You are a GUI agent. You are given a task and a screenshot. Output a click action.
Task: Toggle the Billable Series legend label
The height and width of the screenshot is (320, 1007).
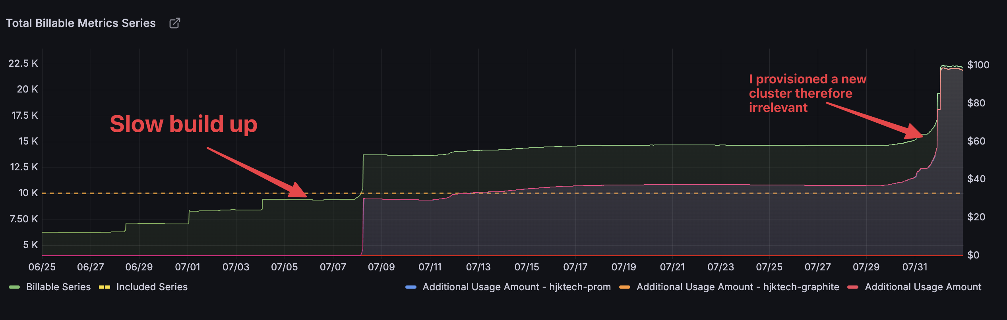(x=58, y=287)
